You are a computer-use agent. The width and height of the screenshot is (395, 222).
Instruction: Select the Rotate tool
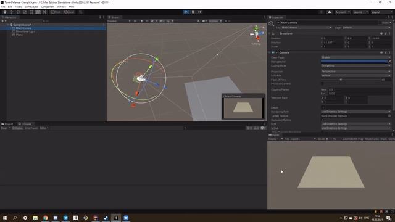[18, 12]
